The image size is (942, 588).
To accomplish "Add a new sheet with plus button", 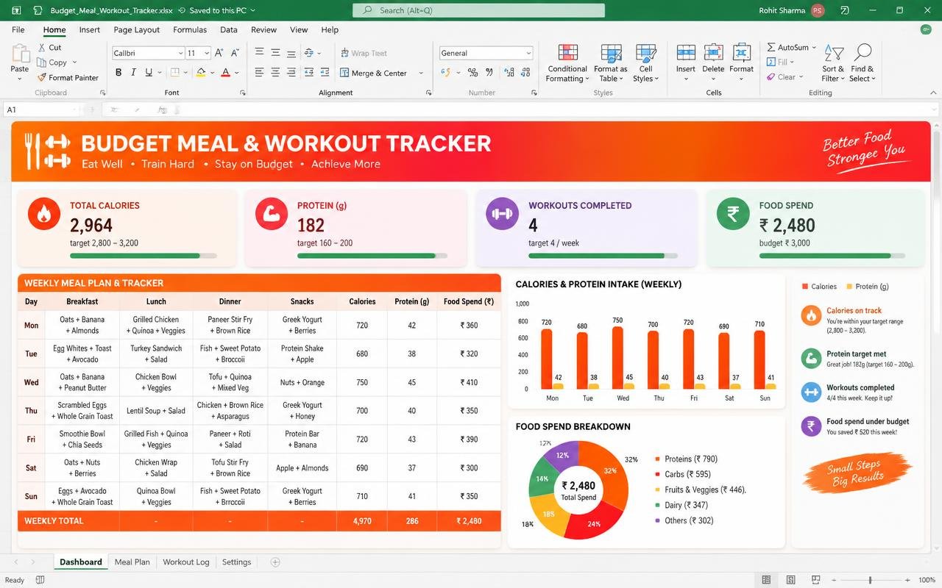I will click(x=275, y=562).
